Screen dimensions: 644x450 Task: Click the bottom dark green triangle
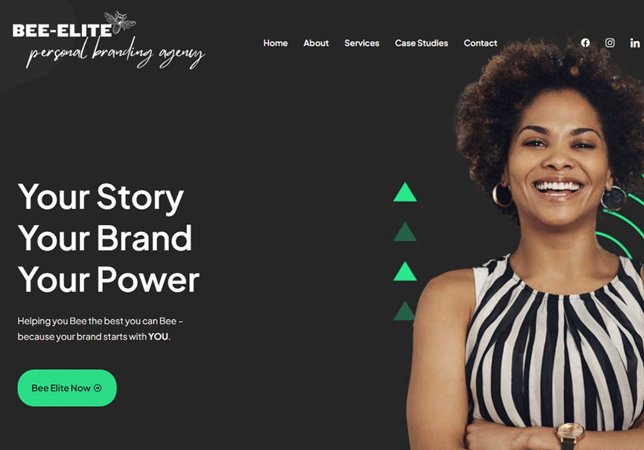[404, 311]
